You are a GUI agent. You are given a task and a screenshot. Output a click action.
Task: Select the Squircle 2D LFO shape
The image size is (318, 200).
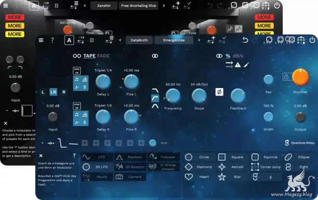[266, 157]
